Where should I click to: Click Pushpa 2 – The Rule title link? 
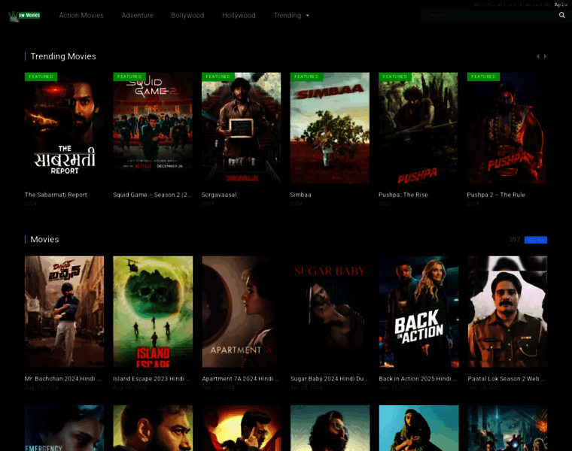[x=496, y=195]
